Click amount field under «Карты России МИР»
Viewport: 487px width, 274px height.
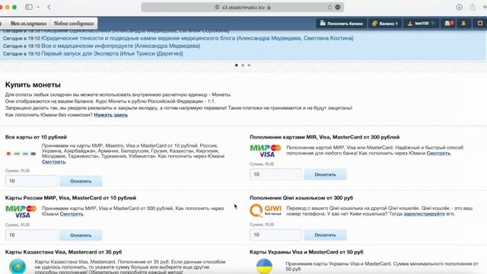[31, 235]
